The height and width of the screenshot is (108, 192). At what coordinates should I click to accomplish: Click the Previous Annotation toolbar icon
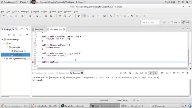click(x=125, y=16)
